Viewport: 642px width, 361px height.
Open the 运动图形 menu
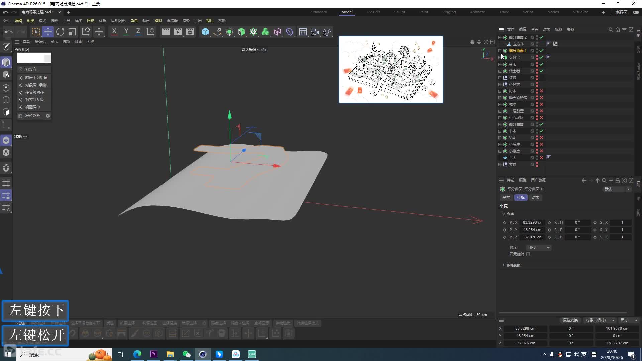click(x=118, y=21)
